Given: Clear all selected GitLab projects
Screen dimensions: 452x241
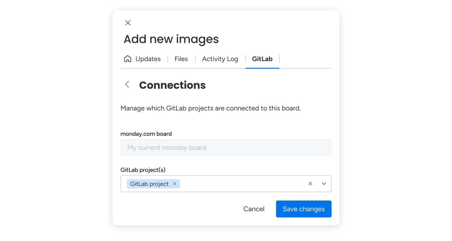Looking at the screenshot, I should (310, 184).
